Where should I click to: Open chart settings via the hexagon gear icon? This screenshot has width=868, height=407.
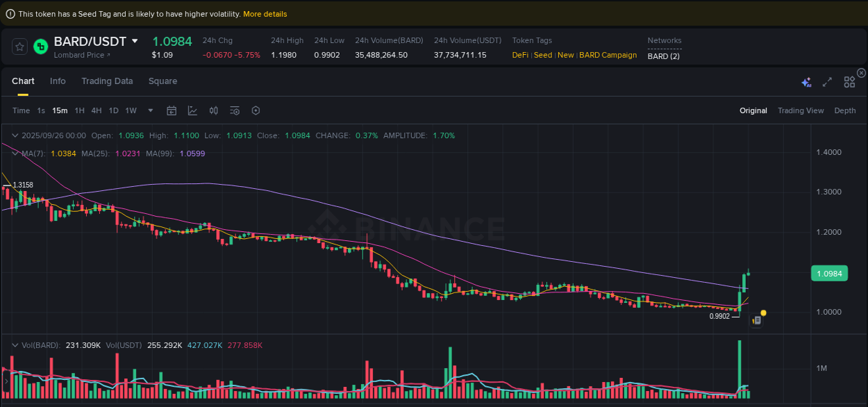pyautogui.click(x=255, y=110)
